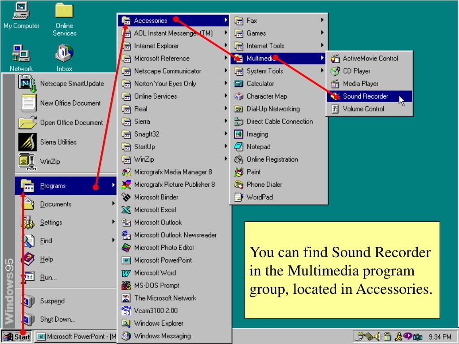Expand the Programs submenu arrow

coord(113,185)
